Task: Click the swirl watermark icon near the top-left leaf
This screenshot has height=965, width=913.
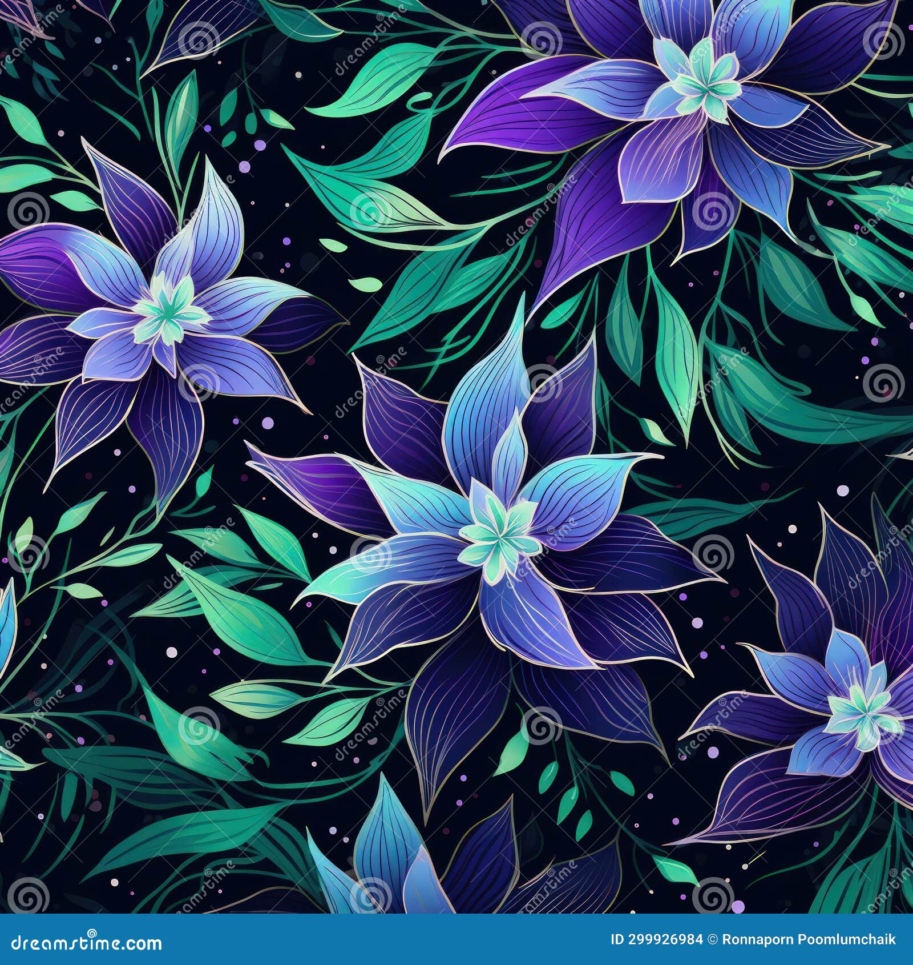Action: point(200,41)
